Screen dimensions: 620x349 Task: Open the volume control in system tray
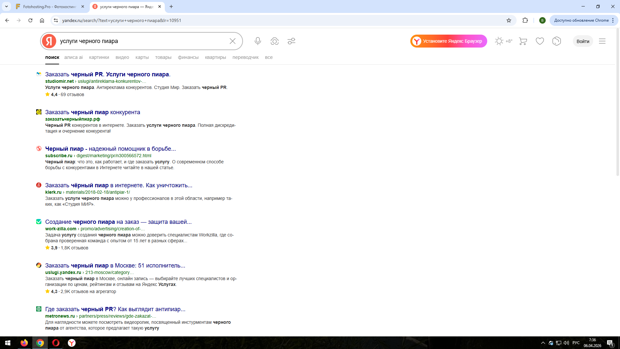point(566,343)
